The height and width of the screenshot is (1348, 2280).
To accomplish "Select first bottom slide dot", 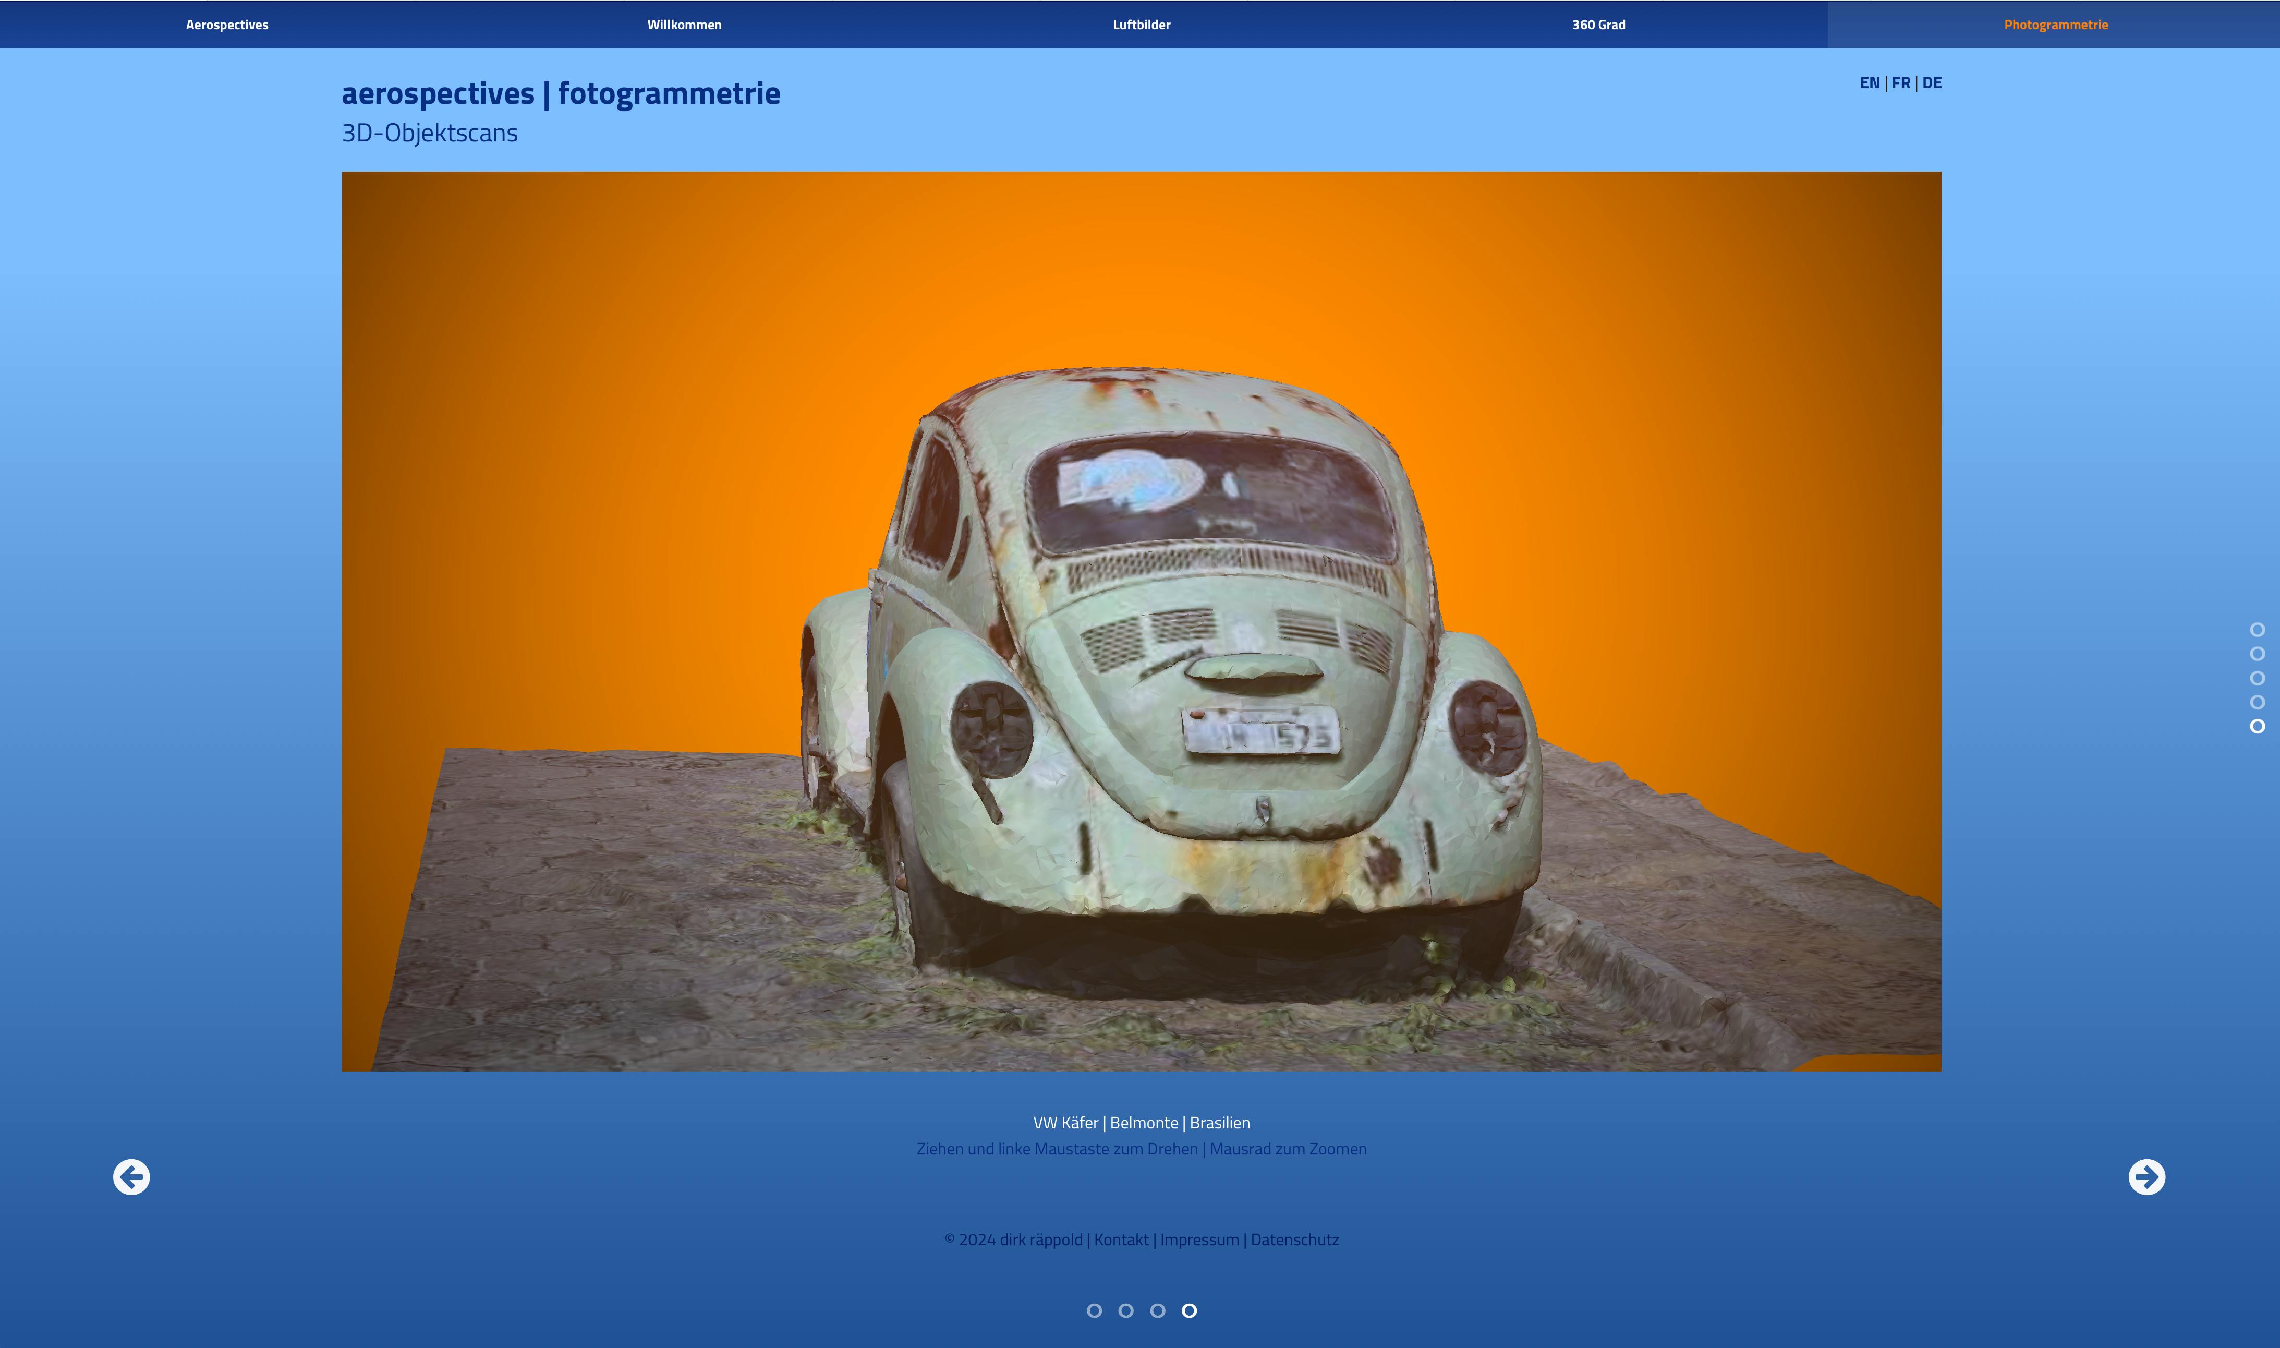I will [x=1094, y=1311].
